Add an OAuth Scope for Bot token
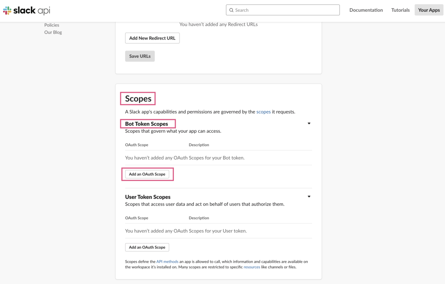 point(147,174)
